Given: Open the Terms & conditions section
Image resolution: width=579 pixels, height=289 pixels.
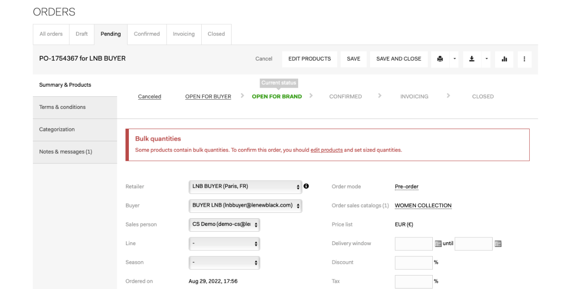Looking at the screenshot, I should click(x=75, y=107).
